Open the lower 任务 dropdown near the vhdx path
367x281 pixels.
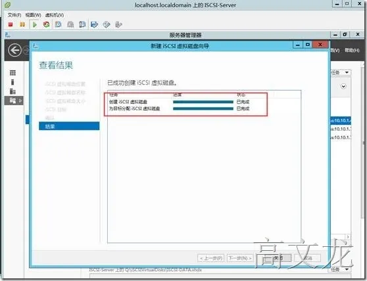click(341, 269)
